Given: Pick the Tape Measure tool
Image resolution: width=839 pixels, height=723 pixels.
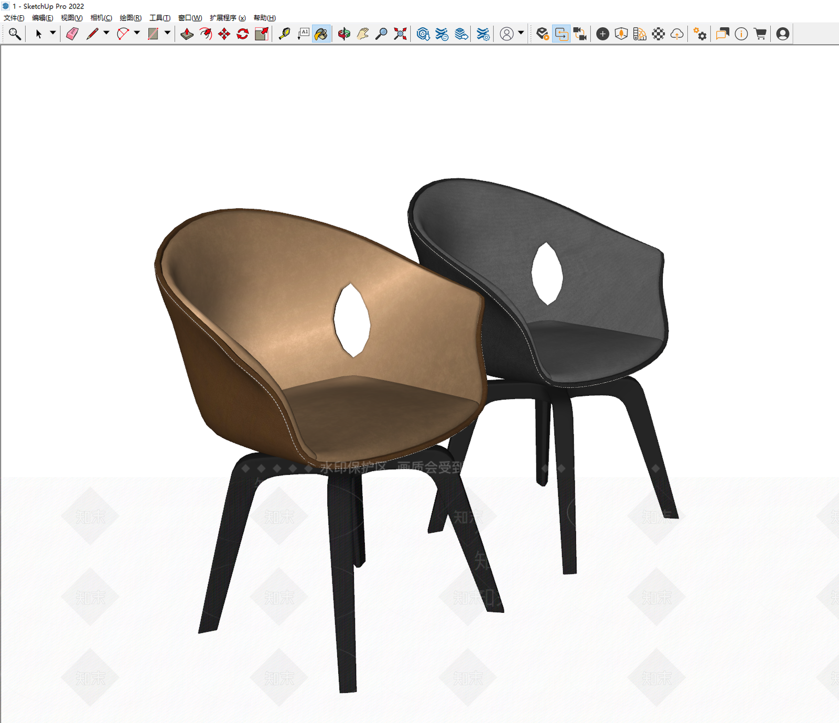Looking at the screenshot, I should pos(284,34).
